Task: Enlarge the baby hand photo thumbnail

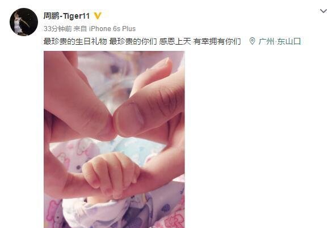Action: click(x=114, y=139)
